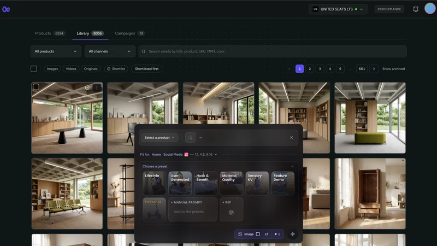
Task: Select the Feature Demo preset
Action: 282,183
